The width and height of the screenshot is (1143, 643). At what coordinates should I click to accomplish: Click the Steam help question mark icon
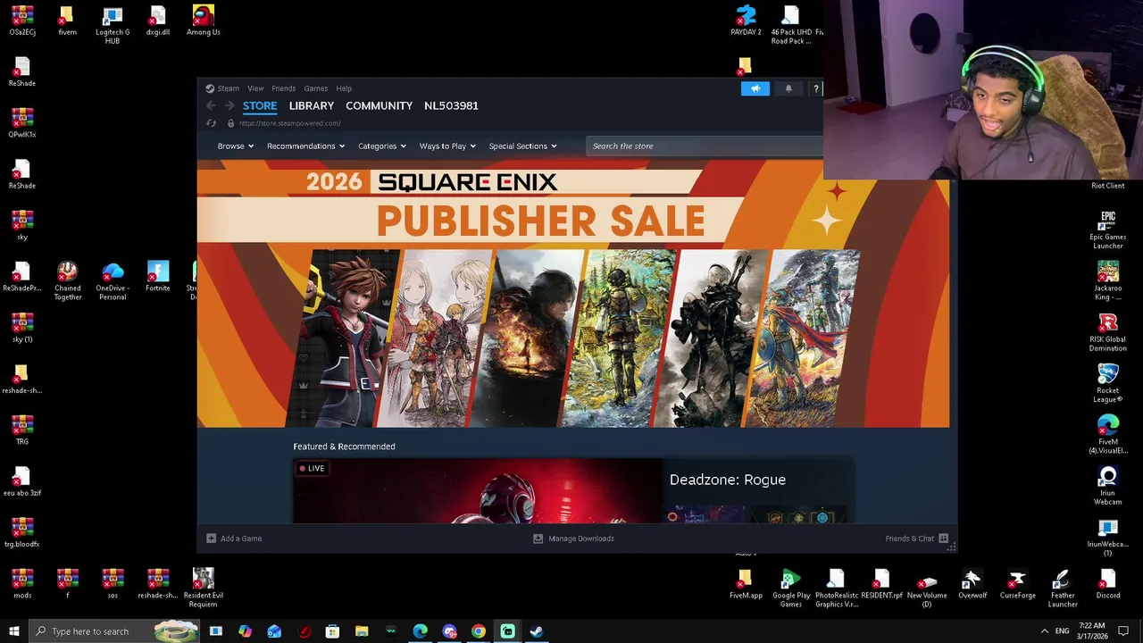815,88
